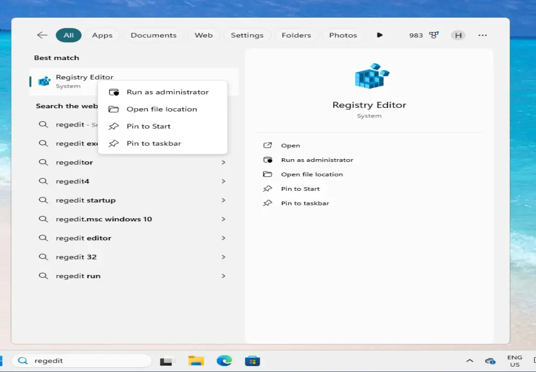
Task: Switch to the Web filter tab
Action: (203, 35)
